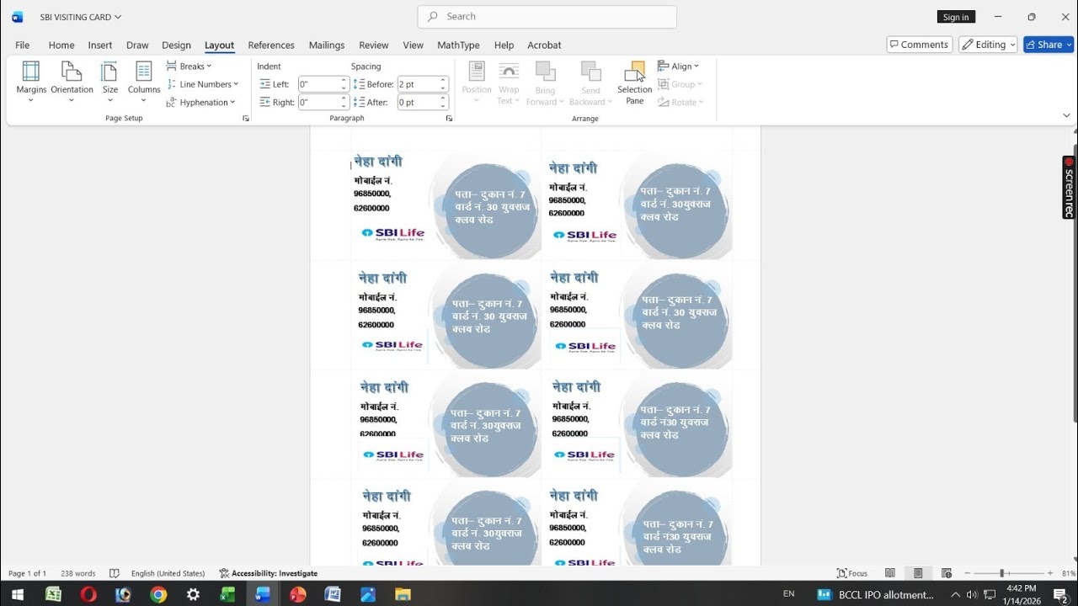Switch to the Insert tab
Viewport: 1078px width, 606px height.
click(100, 45)
